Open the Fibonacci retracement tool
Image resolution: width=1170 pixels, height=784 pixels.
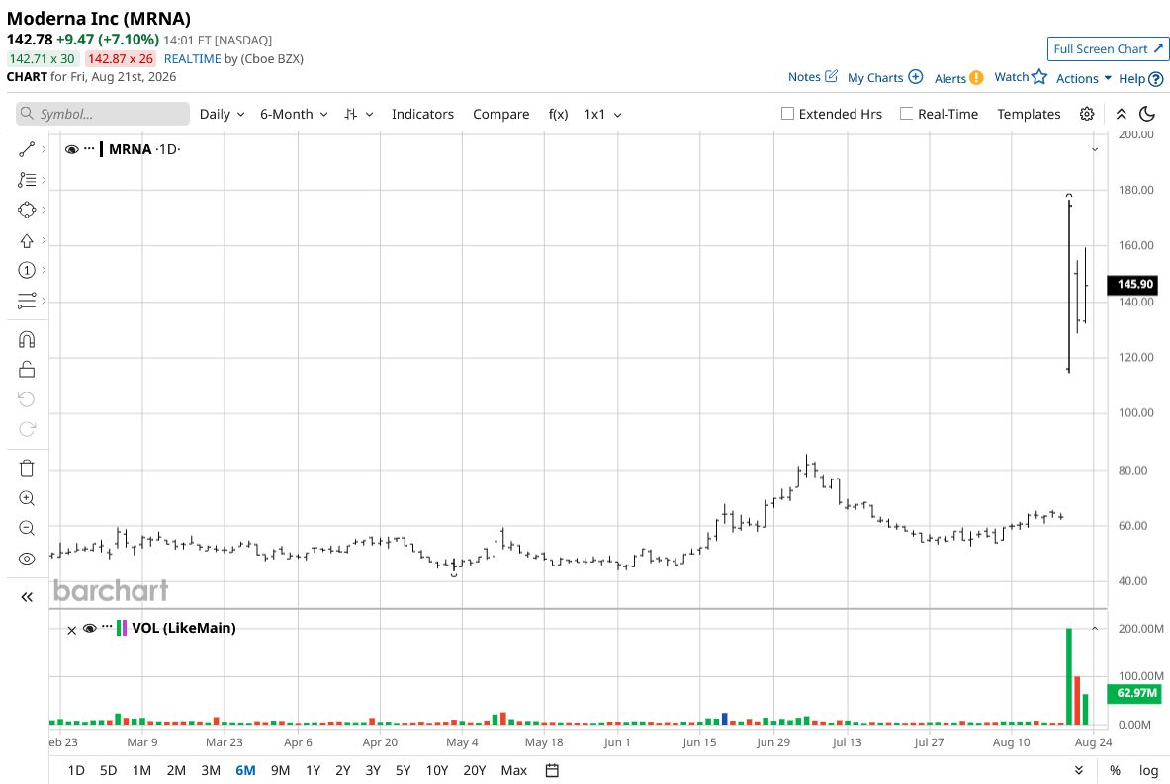(x=26, y=180)
